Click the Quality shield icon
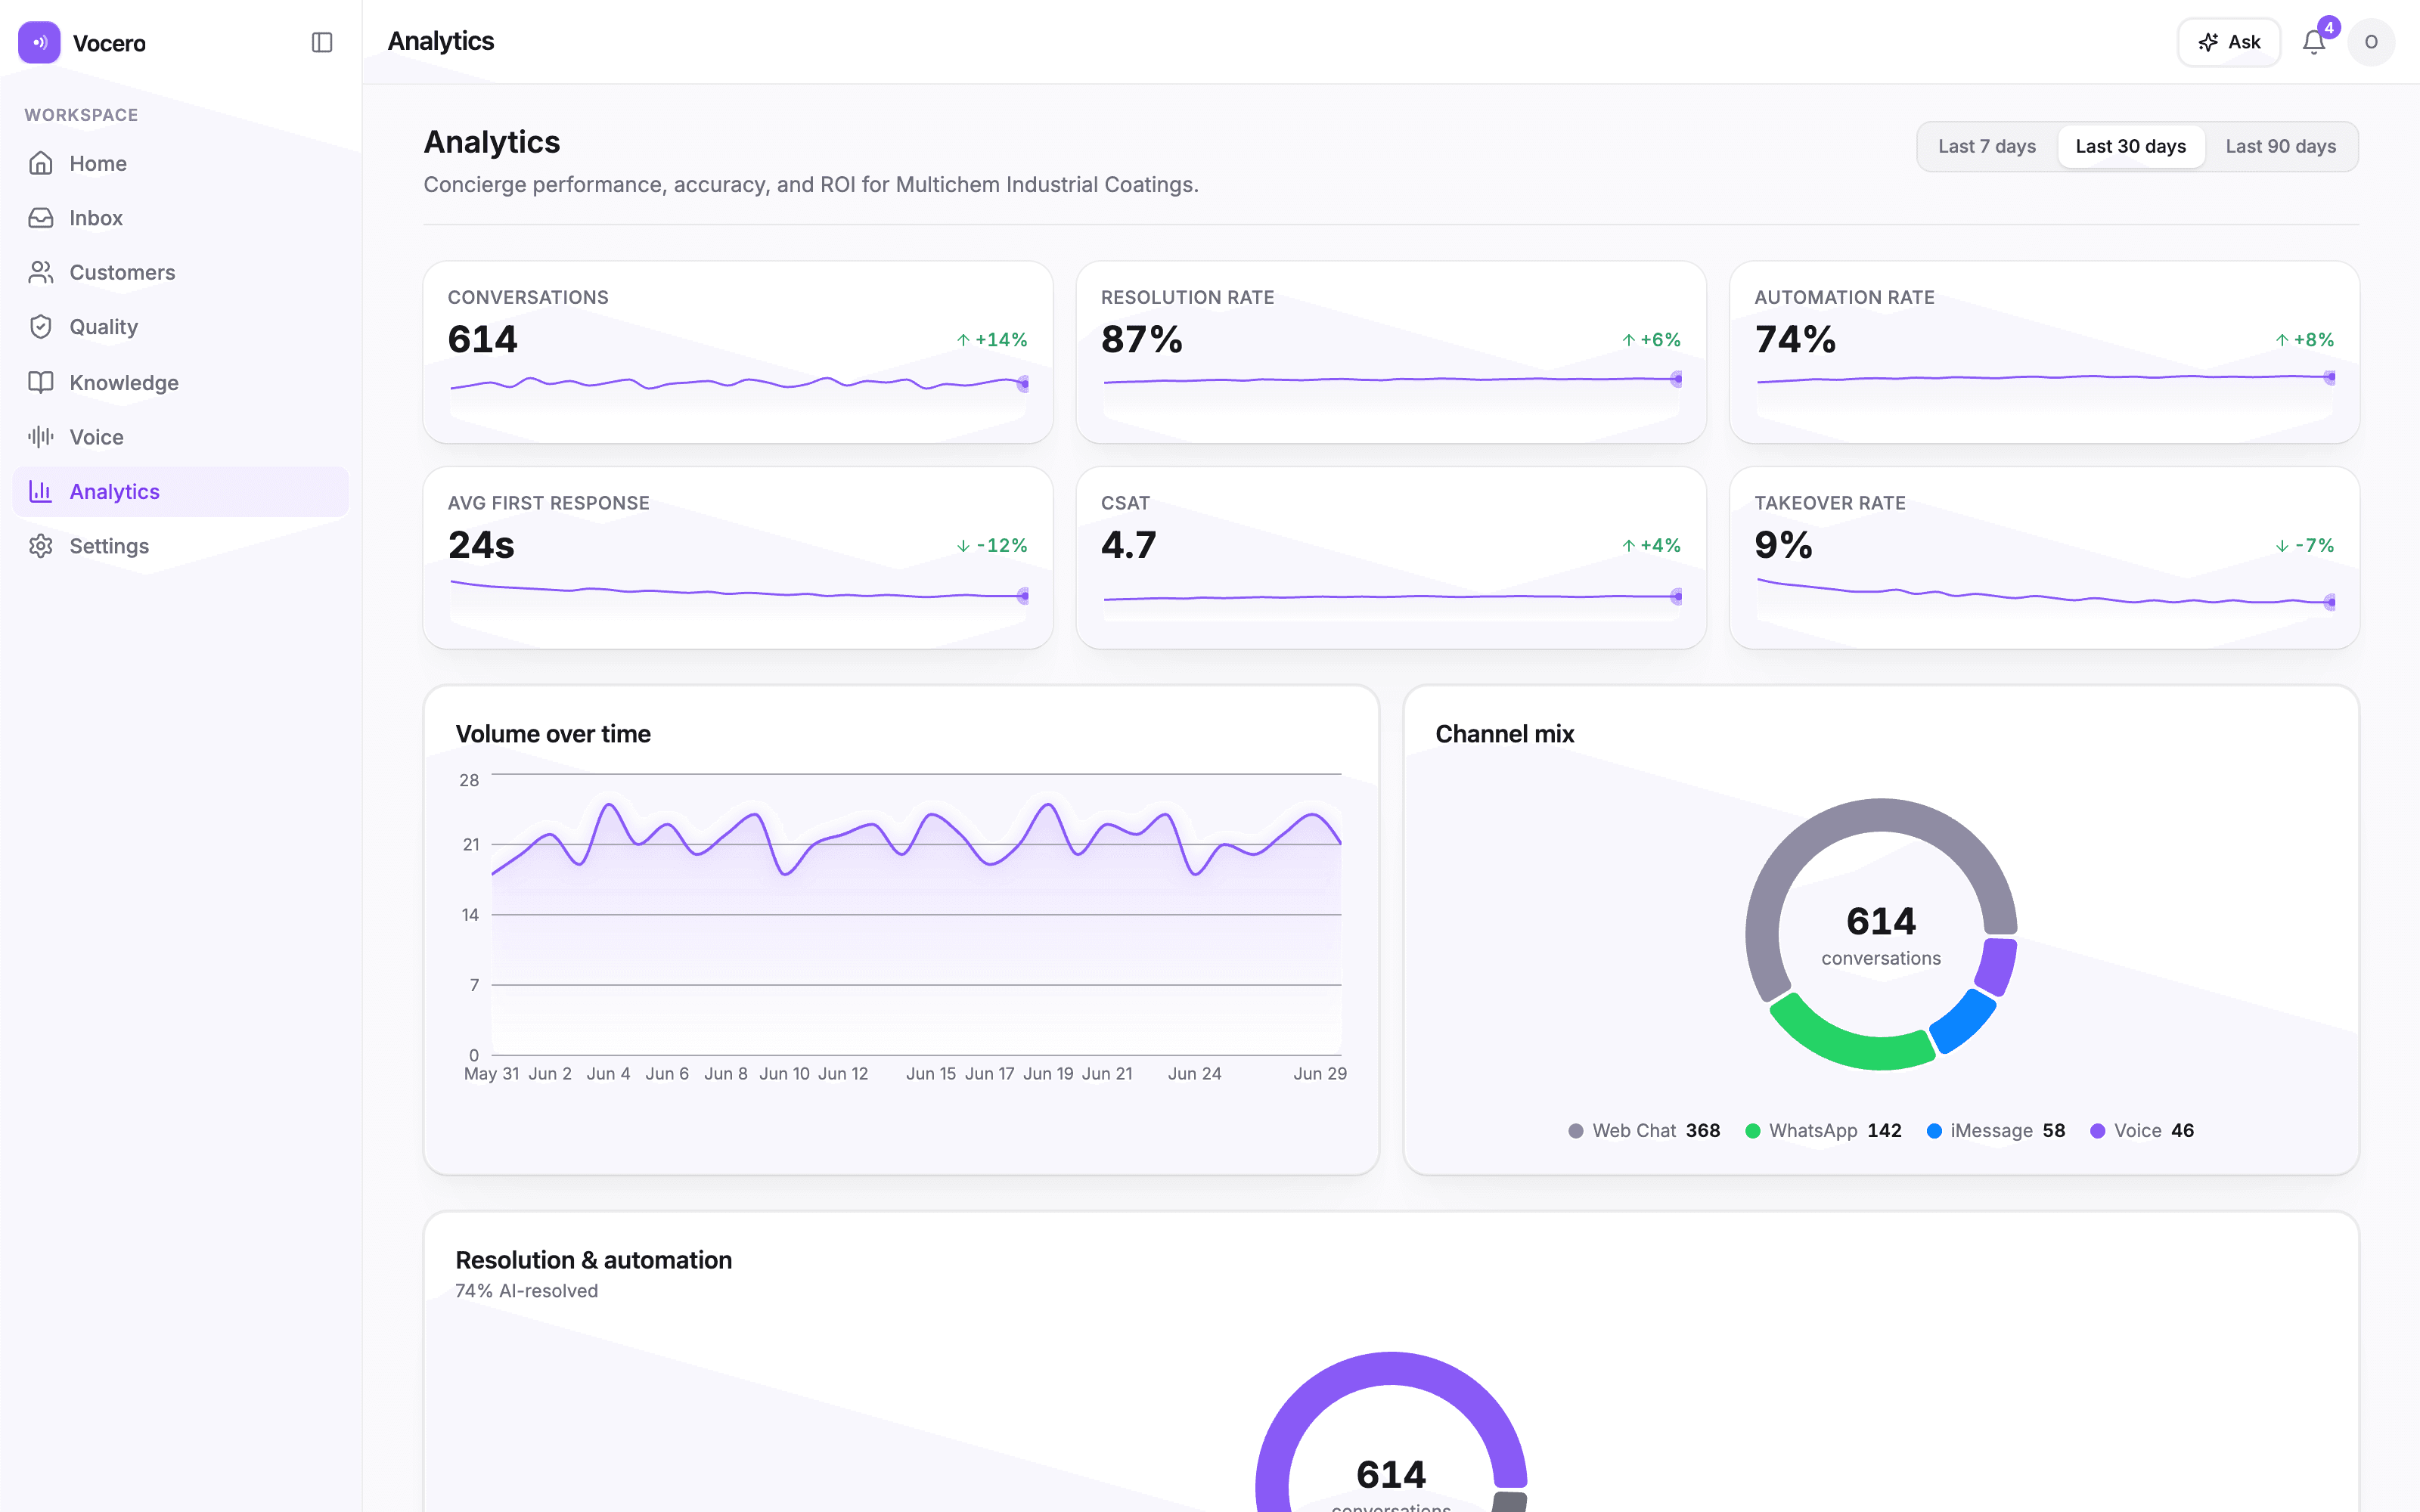The height and width of the screenshot is (1512, 2420). (x=41, y=327)
